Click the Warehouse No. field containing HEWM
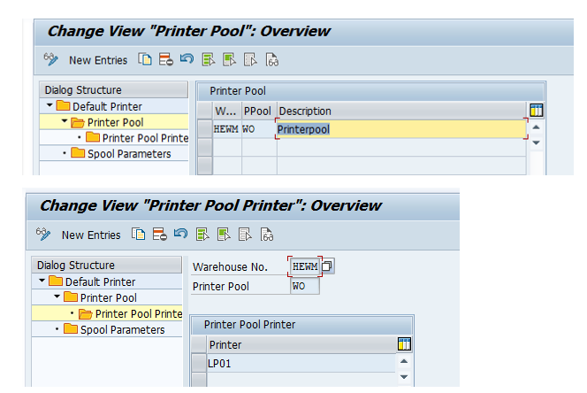This screenshot has height=393, width=587. [x=305, y=266]
